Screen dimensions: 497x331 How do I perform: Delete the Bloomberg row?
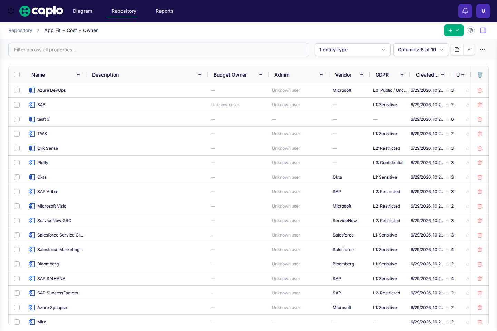click(x=480, y=264)
